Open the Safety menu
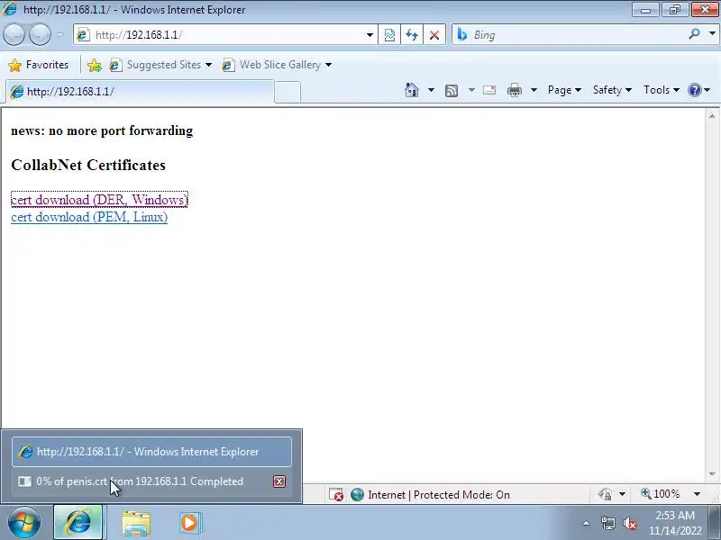Image resolution: width=721 pixels, height=540 pixels. pos(612,90)
